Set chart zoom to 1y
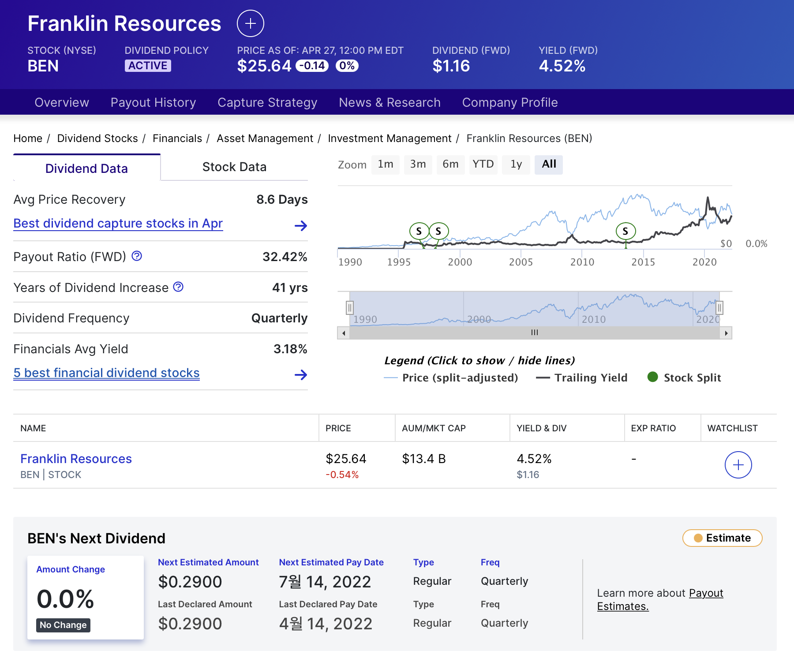The image size is (794, 658). [x=516, y=164]
